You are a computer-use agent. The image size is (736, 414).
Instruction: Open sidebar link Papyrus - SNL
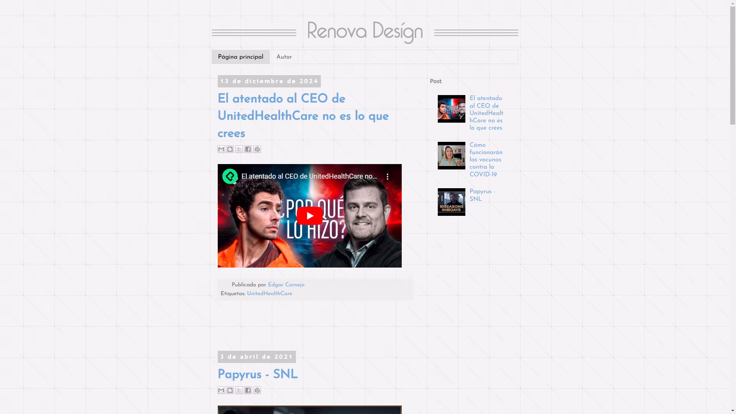click(x=482, y=195)
